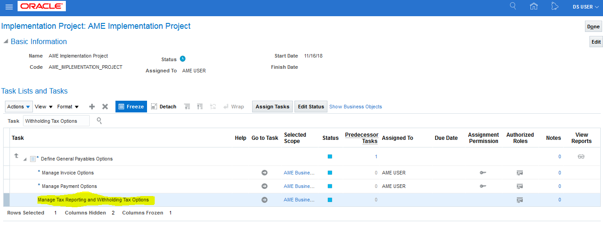This screenshot has width=603, height=232.
Task: Click the Assigned To column header
Action: [397, 138]
